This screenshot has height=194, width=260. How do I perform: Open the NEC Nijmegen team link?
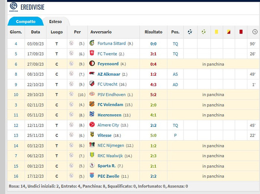click(x=110, y=145)
